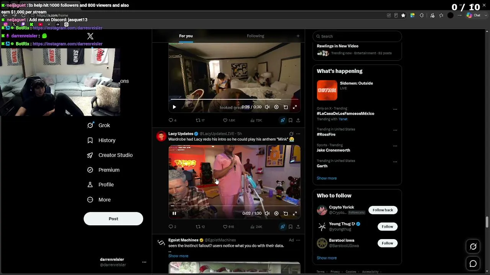This screenshot has width=490, height=275.
Task: Mute the 0:30 video
Action: click(267, 107)
